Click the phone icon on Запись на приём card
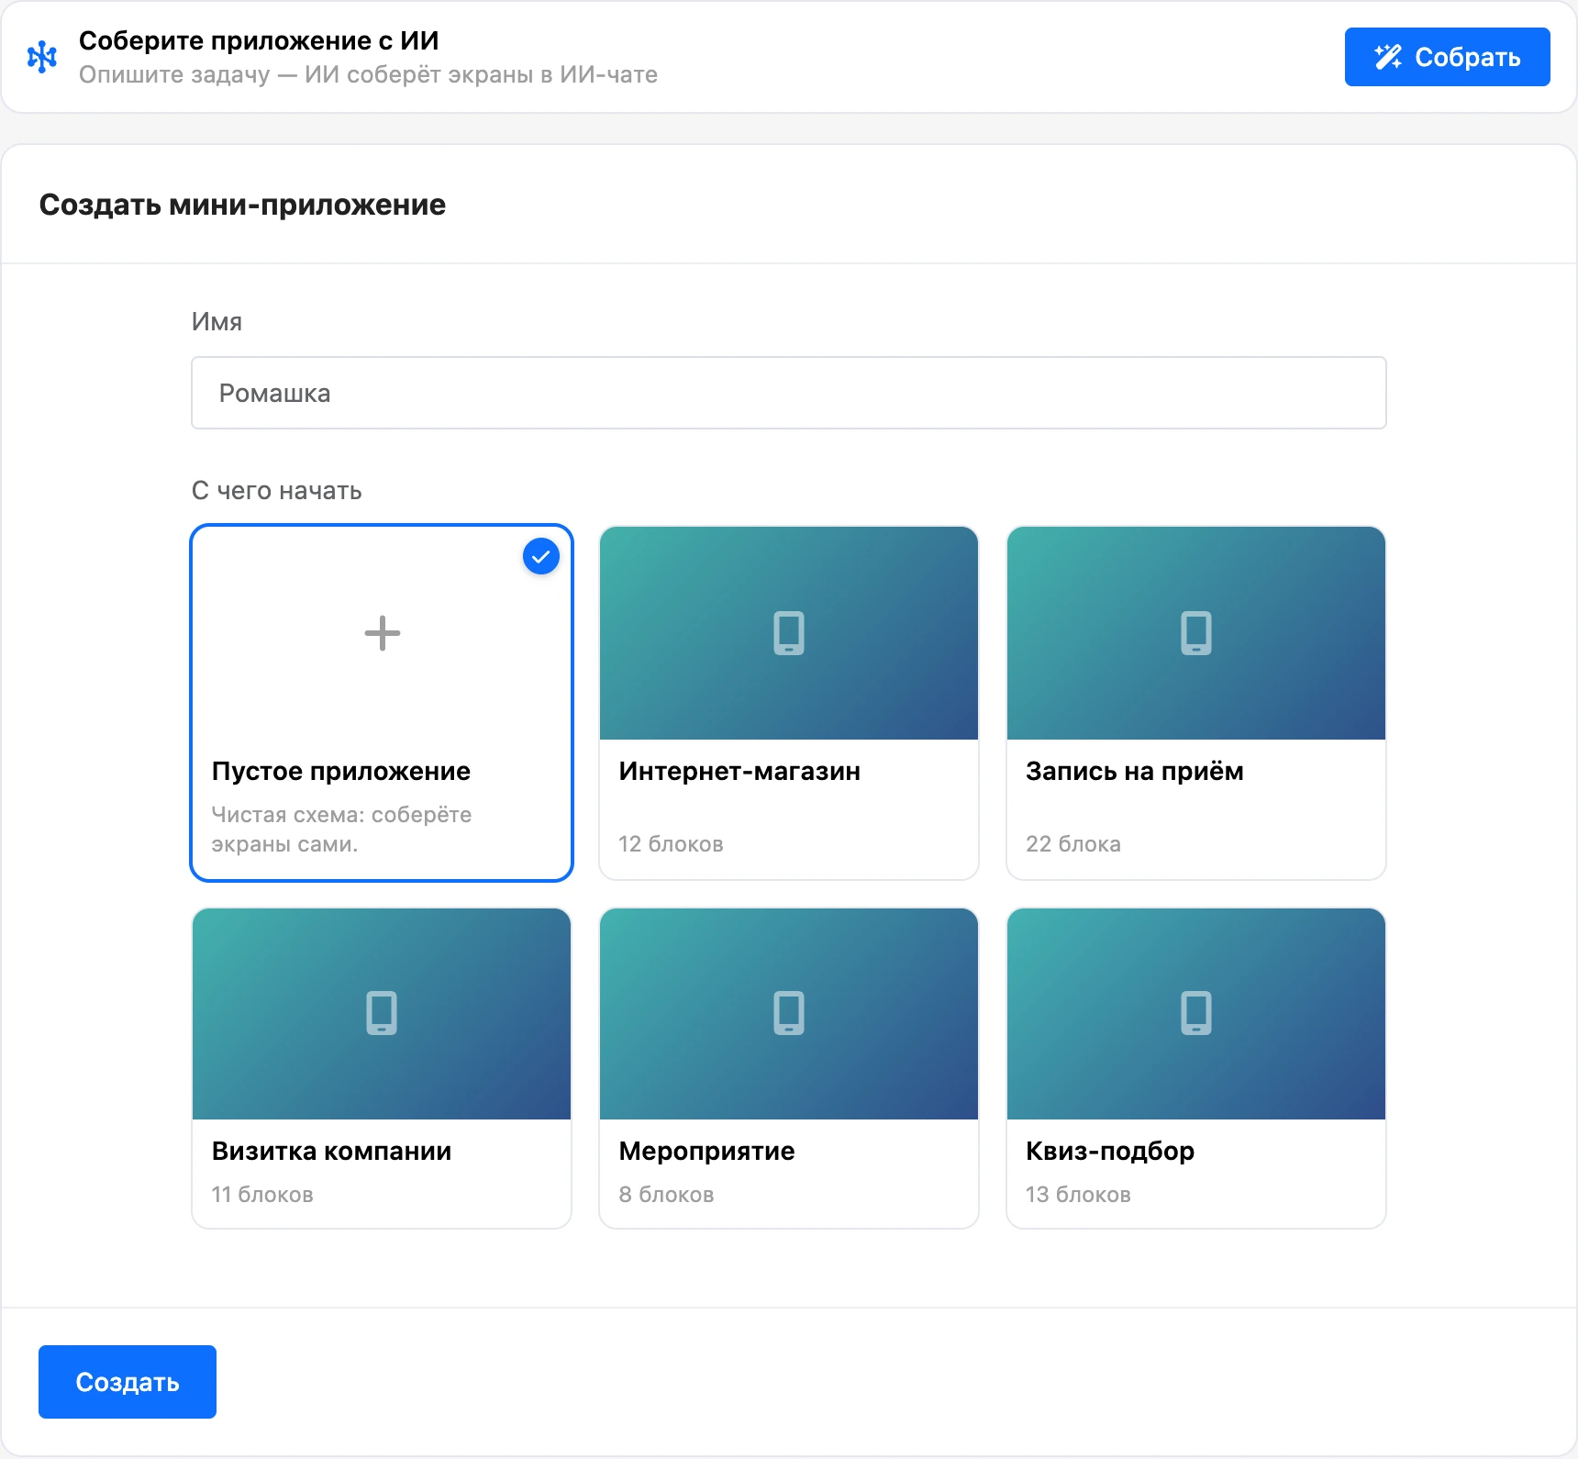 [1196, 633]
